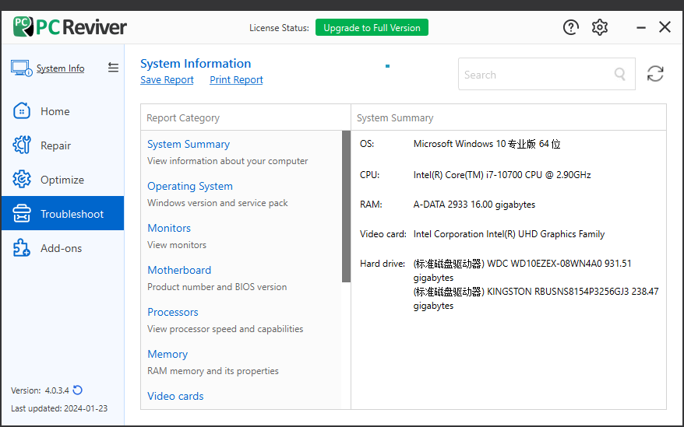Viewport: 684px width, 427px height.
Task: Click the Home icon in sidebar
Action: tap(22, 111)
